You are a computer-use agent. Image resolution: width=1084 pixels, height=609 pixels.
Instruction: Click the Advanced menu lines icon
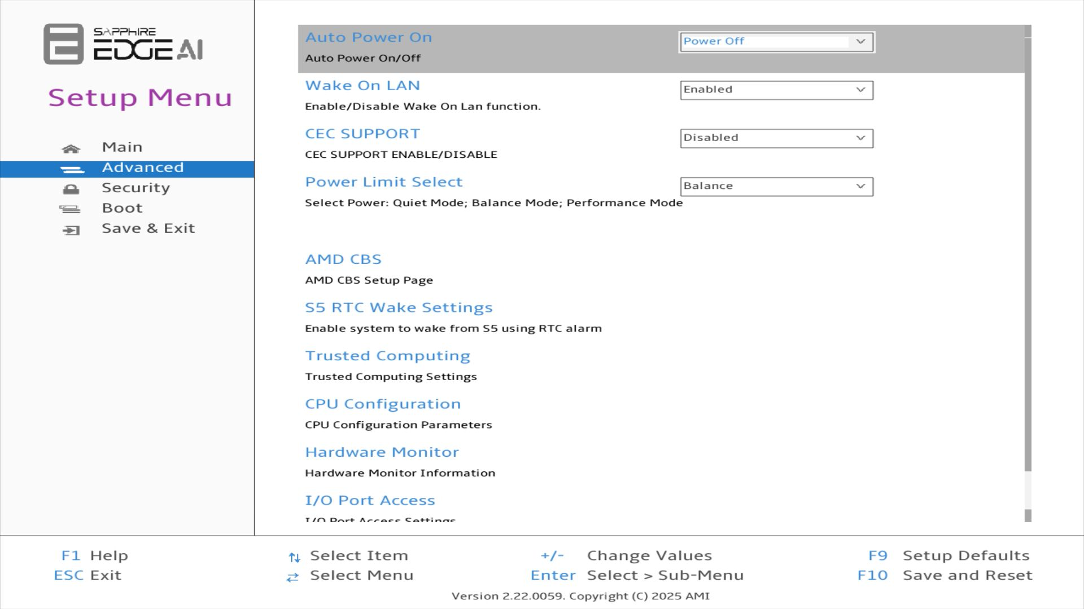point(72,169)
